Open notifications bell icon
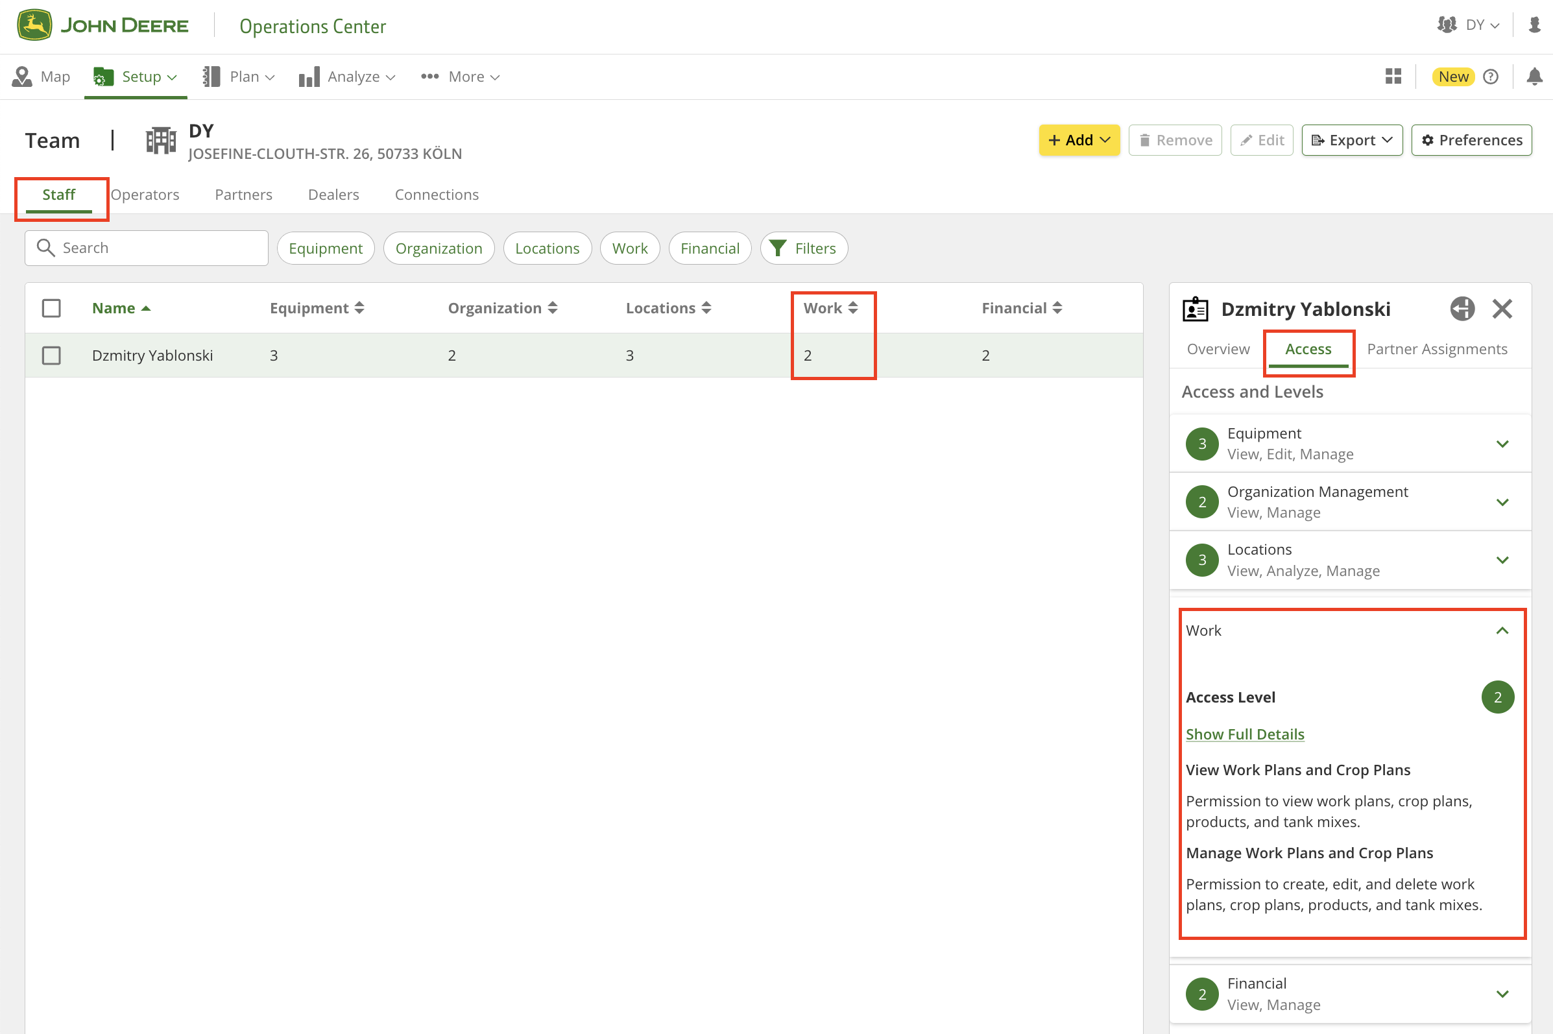This screenshot has height=1034, width=1553. click(1534, 77)
